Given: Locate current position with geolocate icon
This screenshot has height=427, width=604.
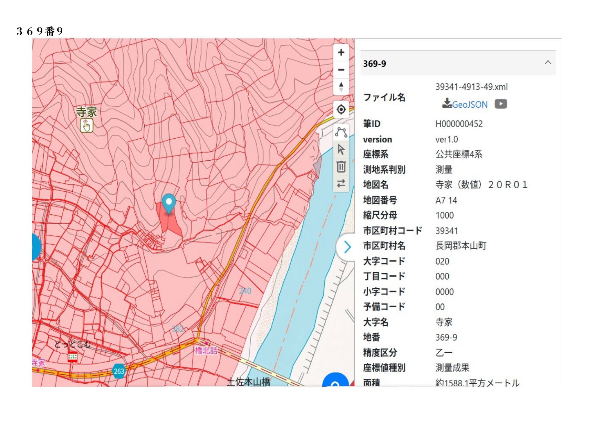Looking at the screenshot, I should coord(341,109).
